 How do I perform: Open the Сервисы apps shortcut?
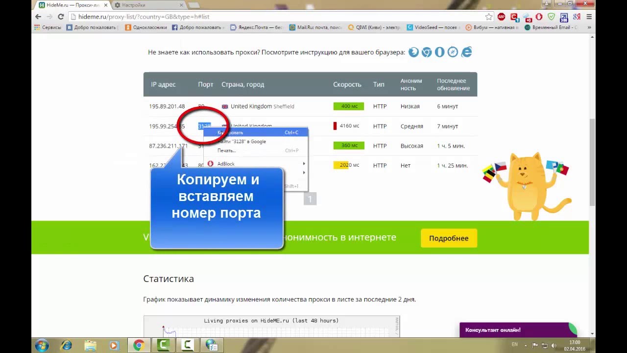coord(48,27)
